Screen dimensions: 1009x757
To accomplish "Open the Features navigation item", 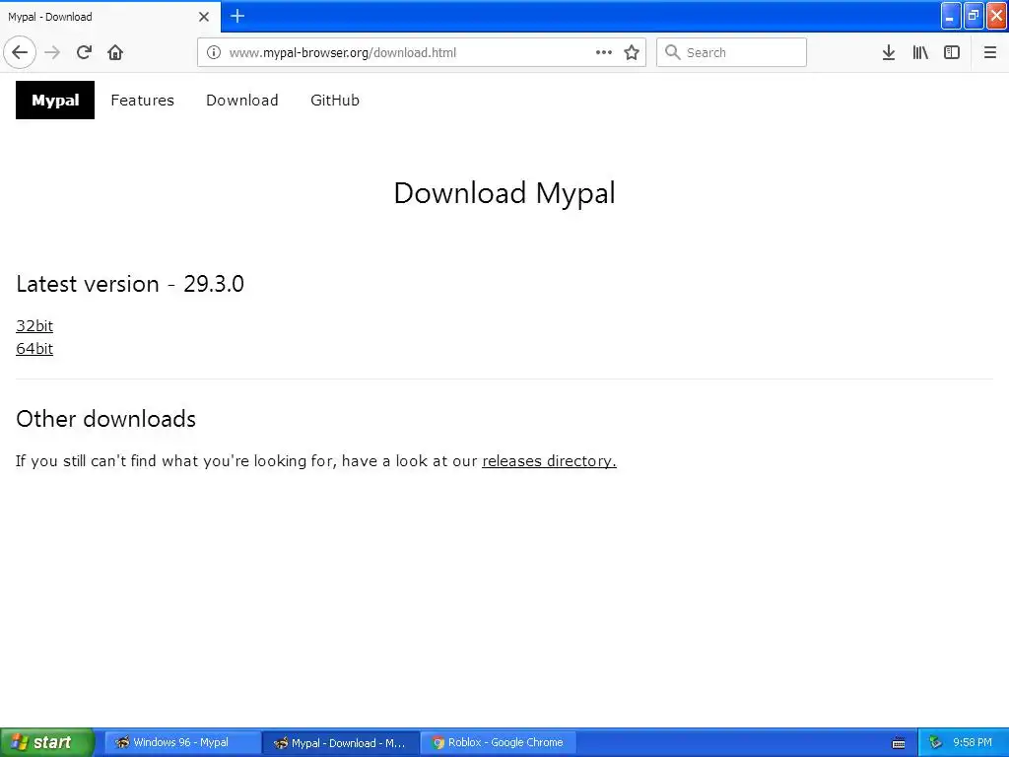I will click(x=142, y=100).
